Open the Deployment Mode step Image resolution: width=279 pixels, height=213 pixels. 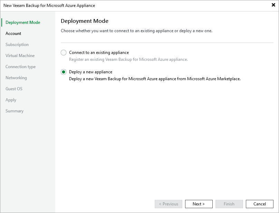pos(23,22)
